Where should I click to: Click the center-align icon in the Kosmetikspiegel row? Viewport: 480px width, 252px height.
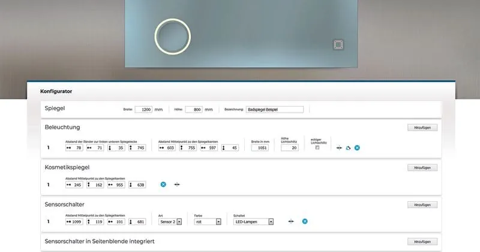click(x=176, y=184)
